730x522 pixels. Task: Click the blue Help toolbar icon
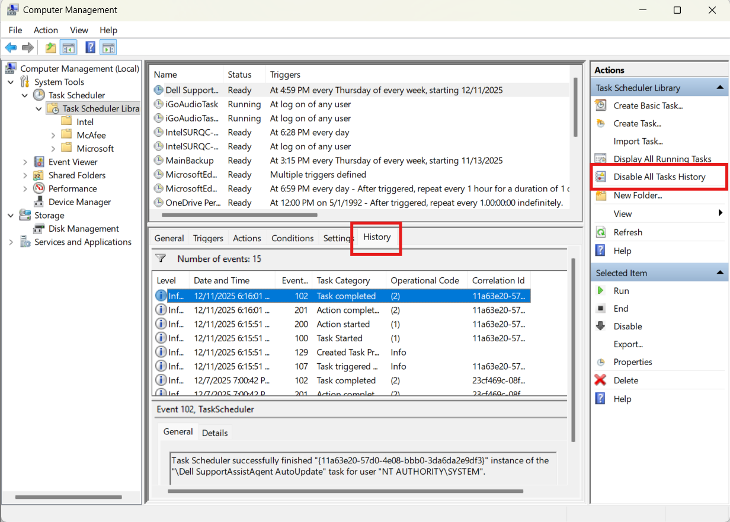tap(91, 47)
